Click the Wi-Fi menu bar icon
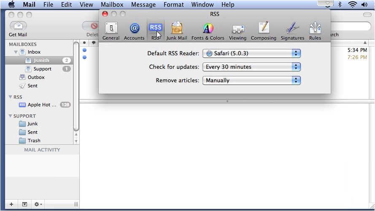Viewport: 375px width, 211px height. [x=353, y=4]
